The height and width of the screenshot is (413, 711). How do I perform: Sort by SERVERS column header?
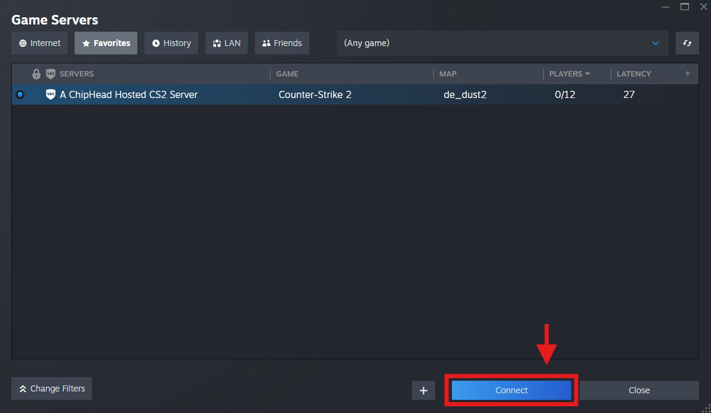coord(76,74)
